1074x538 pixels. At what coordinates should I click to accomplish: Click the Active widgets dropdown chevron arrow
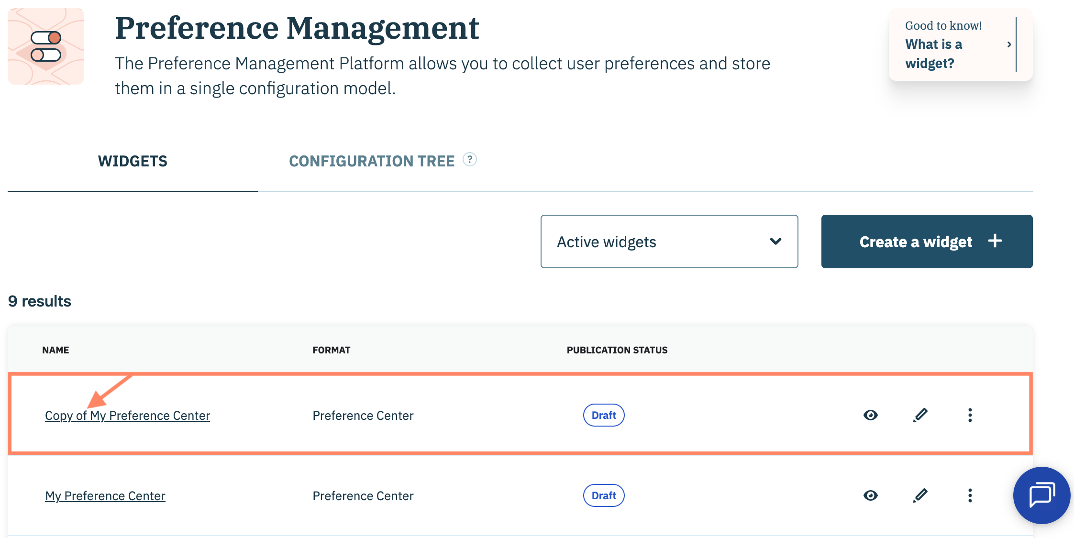pyautogui.click(x=775, y=242)
